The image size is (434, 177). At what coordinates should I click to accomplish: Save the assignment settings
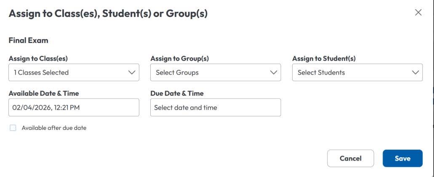[x=402, y=158]
